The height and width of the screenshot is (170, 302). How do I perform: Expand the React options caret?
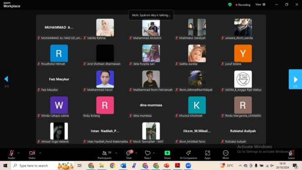(x=154, y=153)
